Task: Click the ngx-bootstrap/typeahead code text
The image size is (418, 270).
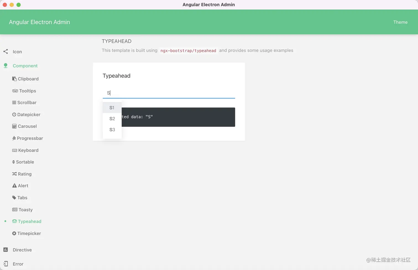Action: coord(188,51)
